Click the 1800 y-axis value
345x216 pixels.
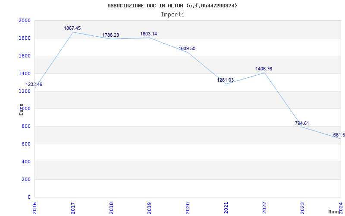(x=25, y=38)
